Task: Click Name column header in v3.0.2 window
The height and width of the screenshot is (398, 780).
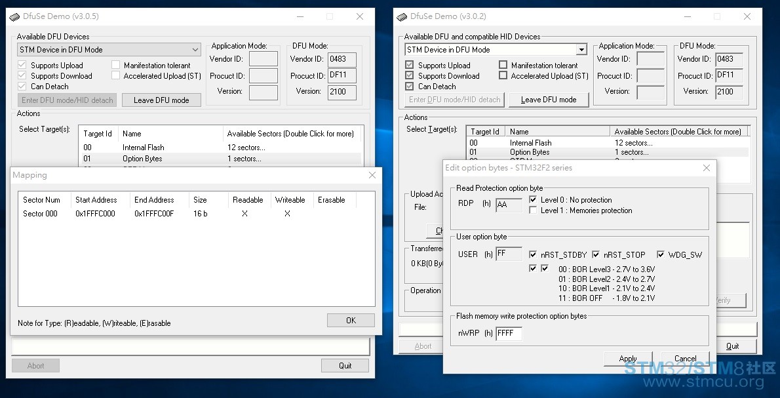Action: [558, 132]
